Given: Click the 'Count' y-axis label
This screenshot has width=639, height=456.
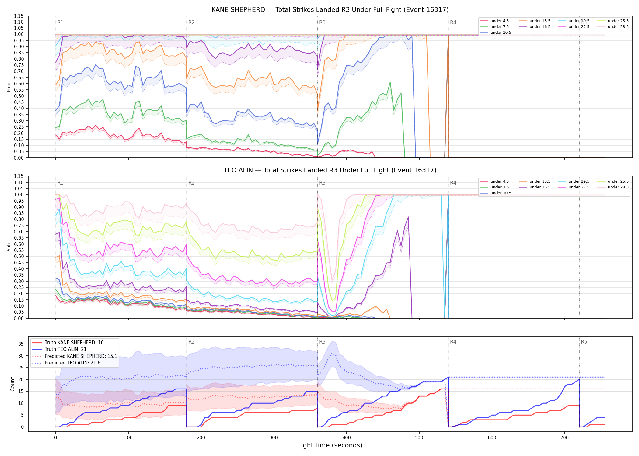Looking at the screenshot, I should (12, 384).
